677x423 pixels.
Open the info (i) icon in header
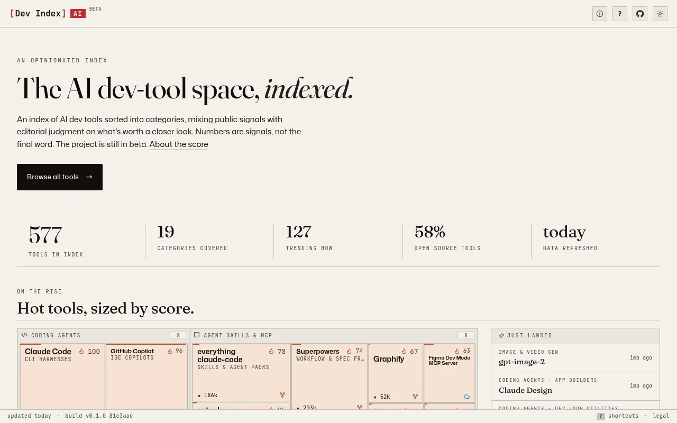[600, 14]
